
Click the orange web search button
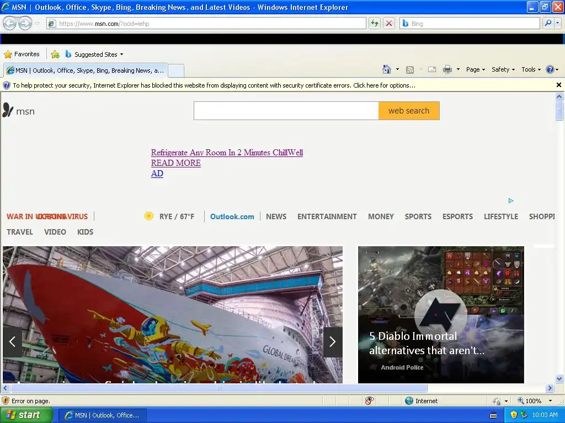click(x=409, y=111)
